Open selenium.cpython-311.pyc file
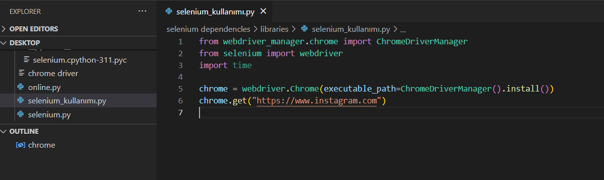 click(80, 60)
